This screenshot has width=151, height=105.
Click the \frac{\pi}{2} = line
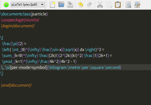pyautogui.click(x=14, y=44)
